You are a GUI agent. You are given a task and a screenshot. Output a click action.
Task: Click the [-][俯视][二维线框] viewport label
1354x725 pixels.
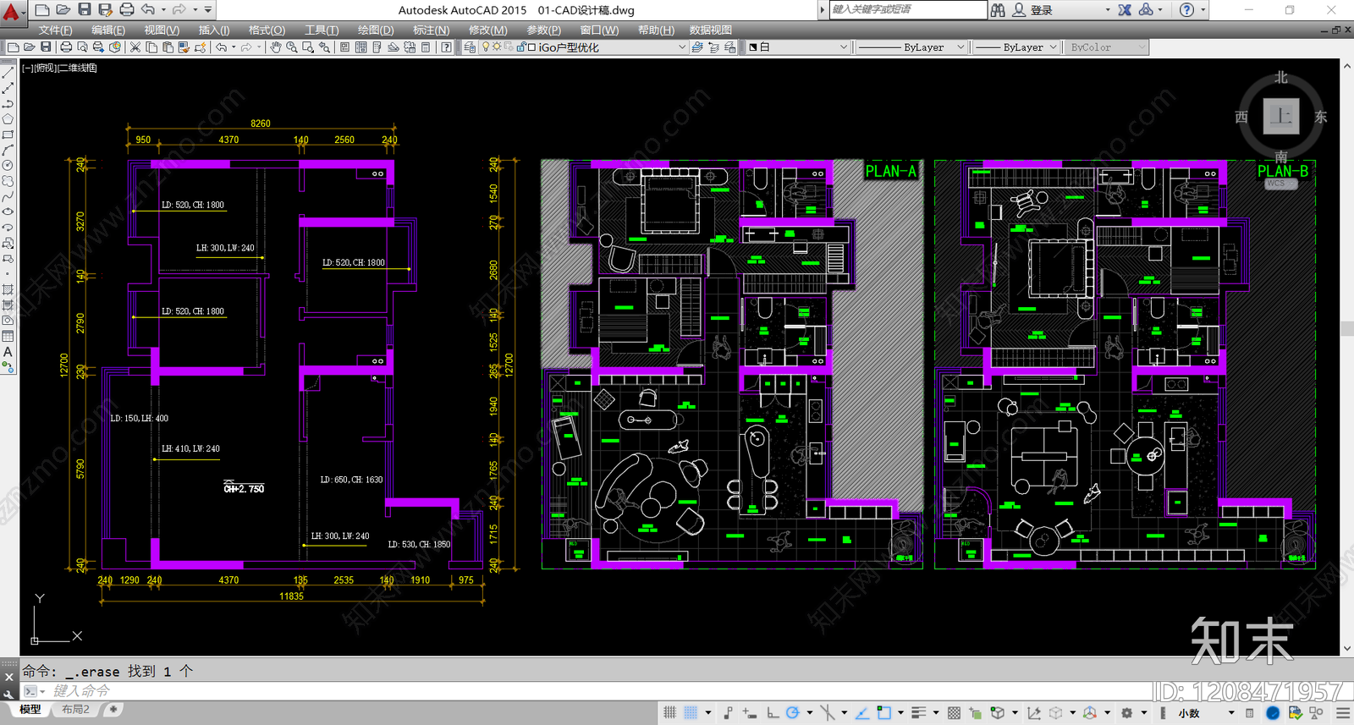coord(59,68)
